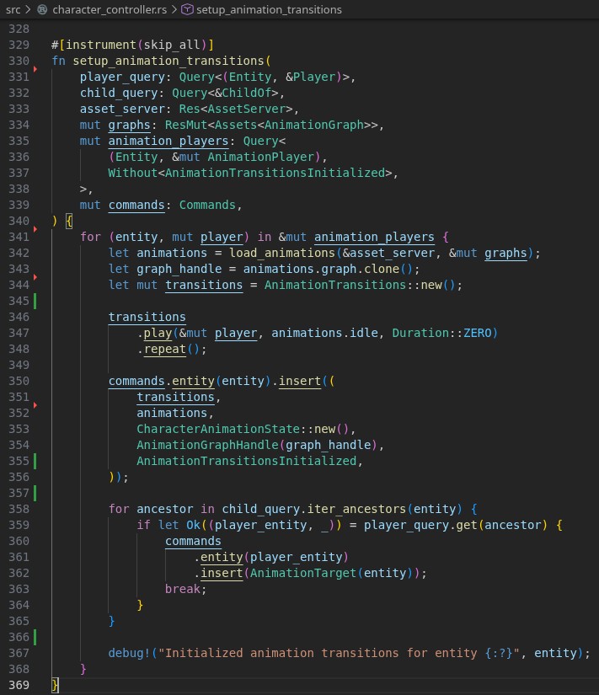Click the red deletion marker below line 351
This screenshot has width=599, height=695.
[x=35, y=405]
